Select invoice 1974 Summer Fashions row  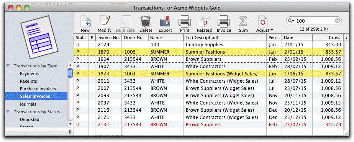(x=208, y=74)
